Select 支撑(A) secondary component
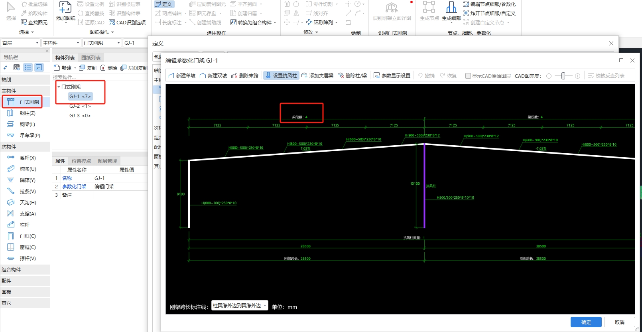 tap(26, 213)
